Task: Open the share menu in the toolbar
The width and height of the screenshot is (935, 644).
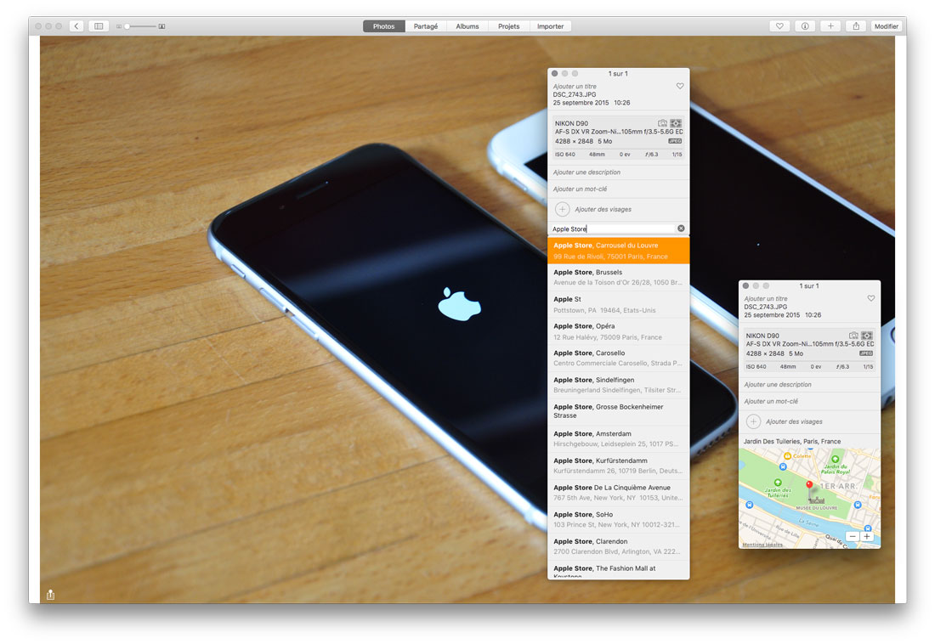Action: (856, 26)
